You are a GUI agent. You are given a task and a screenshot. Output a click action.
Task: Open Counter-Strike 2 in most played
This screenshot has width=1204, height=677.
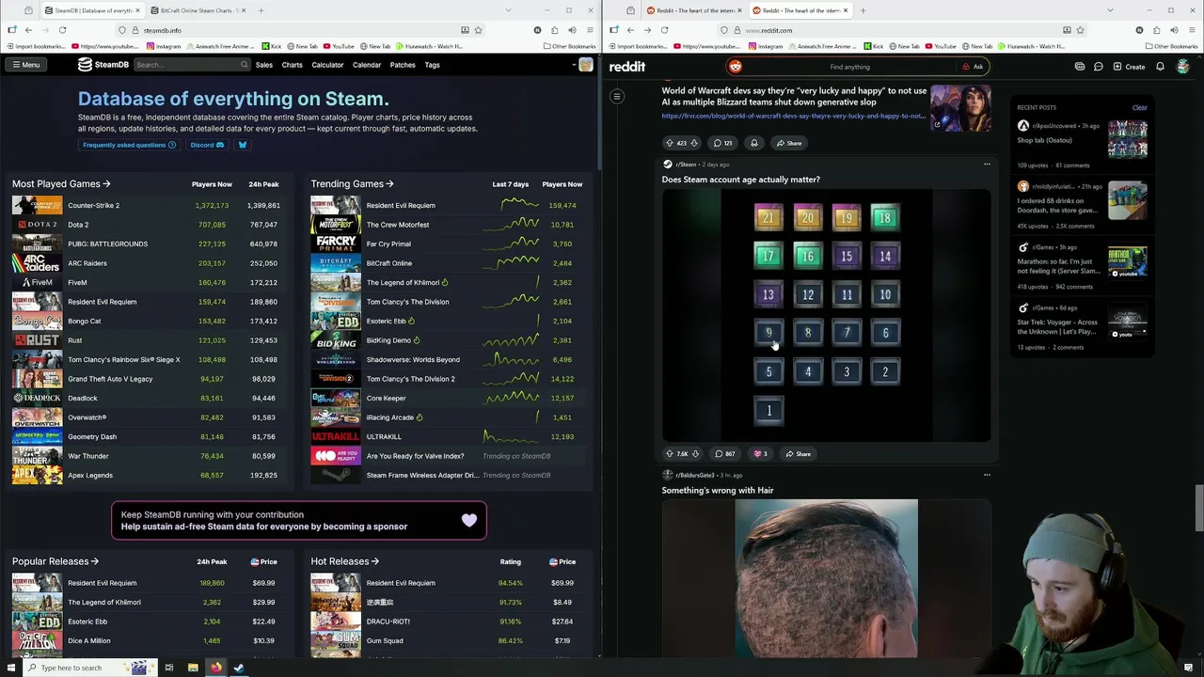click(93, 205)
